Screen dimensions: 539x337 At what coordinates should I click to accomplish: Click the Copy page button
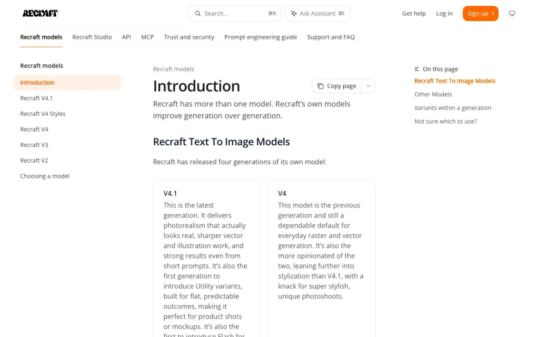[x=337, y=86]
